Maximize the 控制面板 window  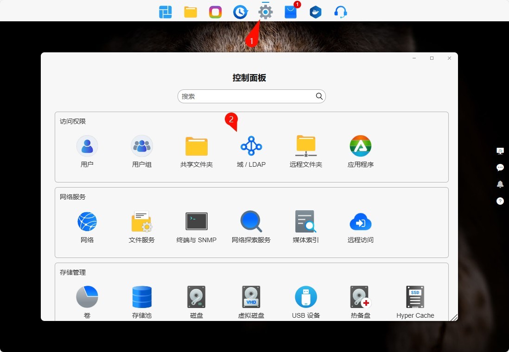click(432, 58)
